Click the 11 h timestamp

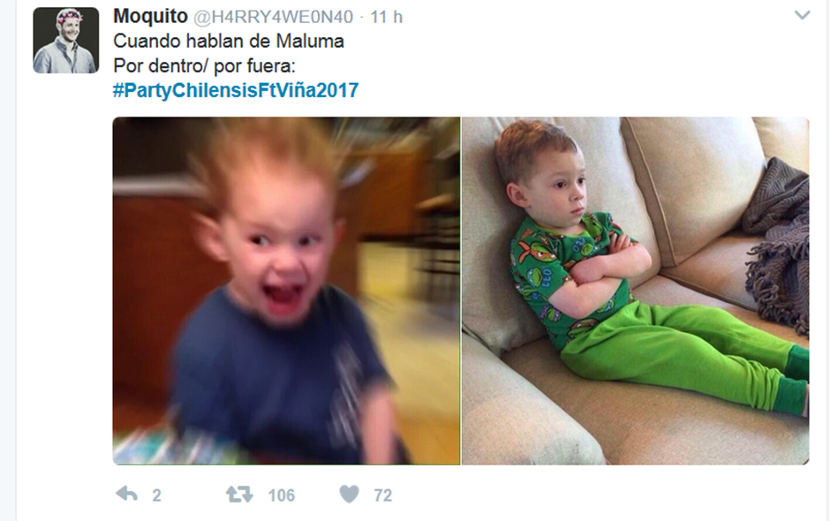coord(387,17)
